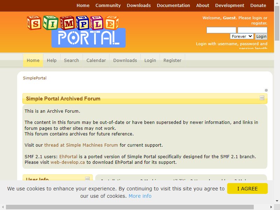Click the register link in welcome text
280x210 pixels.
tap(259, 23)
